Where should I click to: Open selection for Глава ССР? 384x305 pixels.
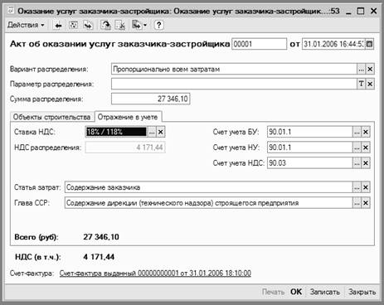357,203
